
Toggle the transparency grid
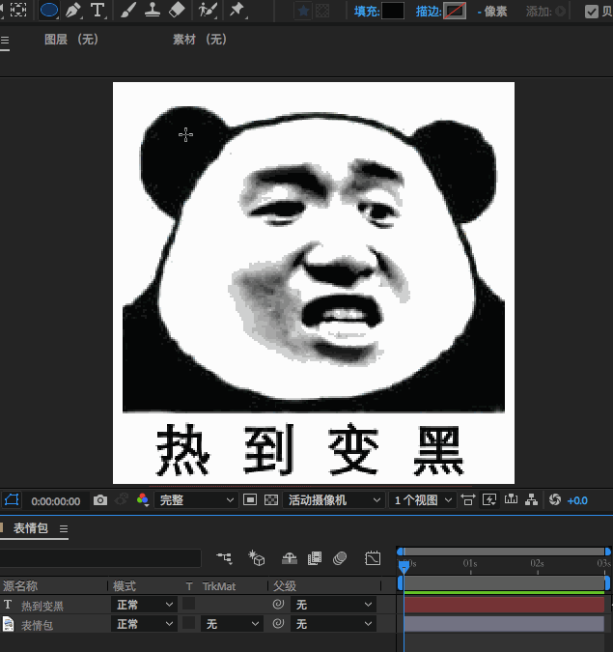tap(271, 499)
